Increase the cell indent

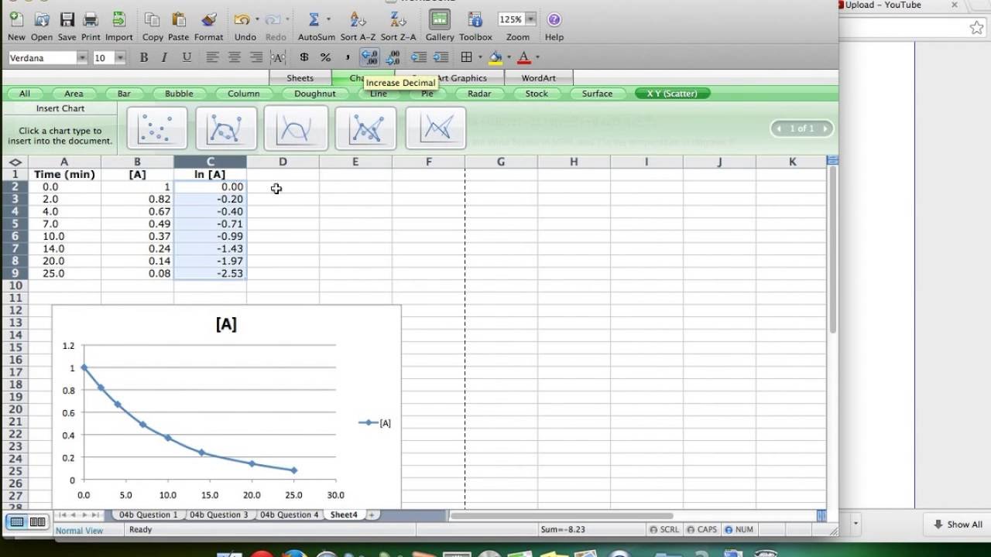441,57
